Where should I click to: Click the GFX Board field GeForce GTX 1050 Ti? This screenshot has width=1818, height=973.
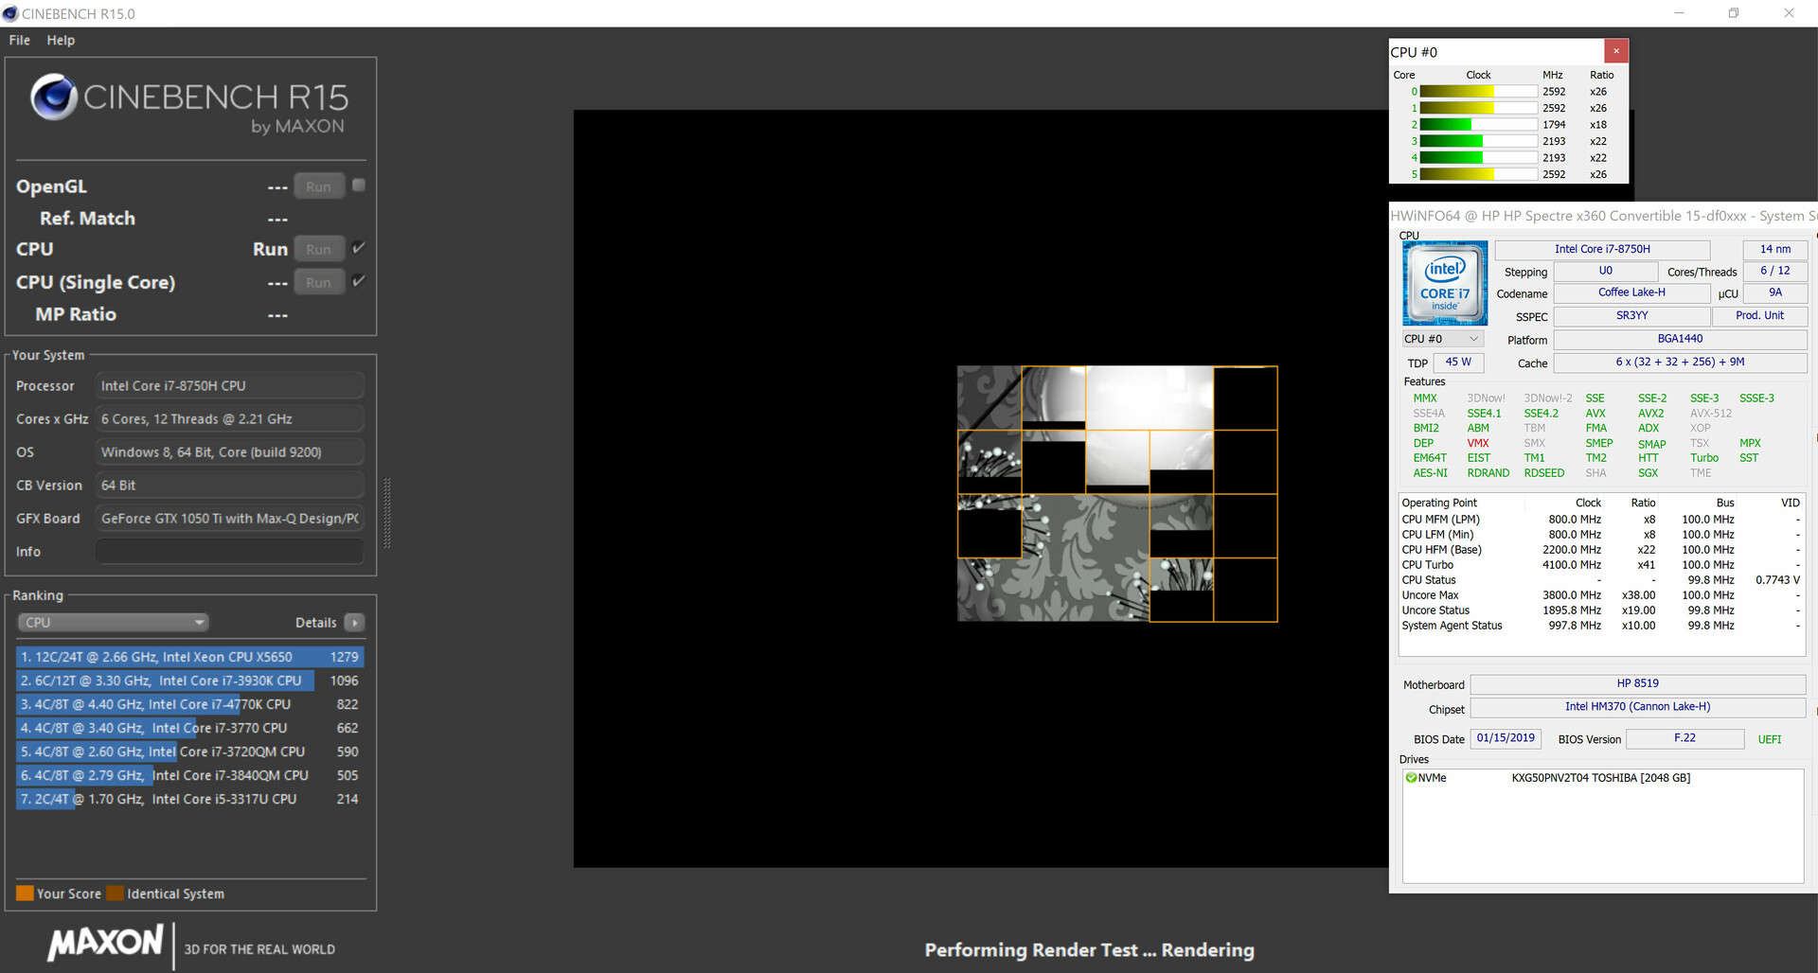click(230, 518)
